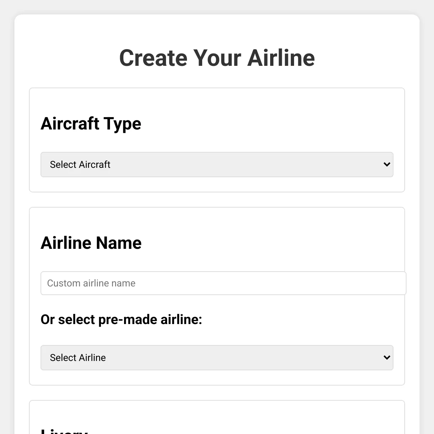Click the Livery section card

coord(217,417)
